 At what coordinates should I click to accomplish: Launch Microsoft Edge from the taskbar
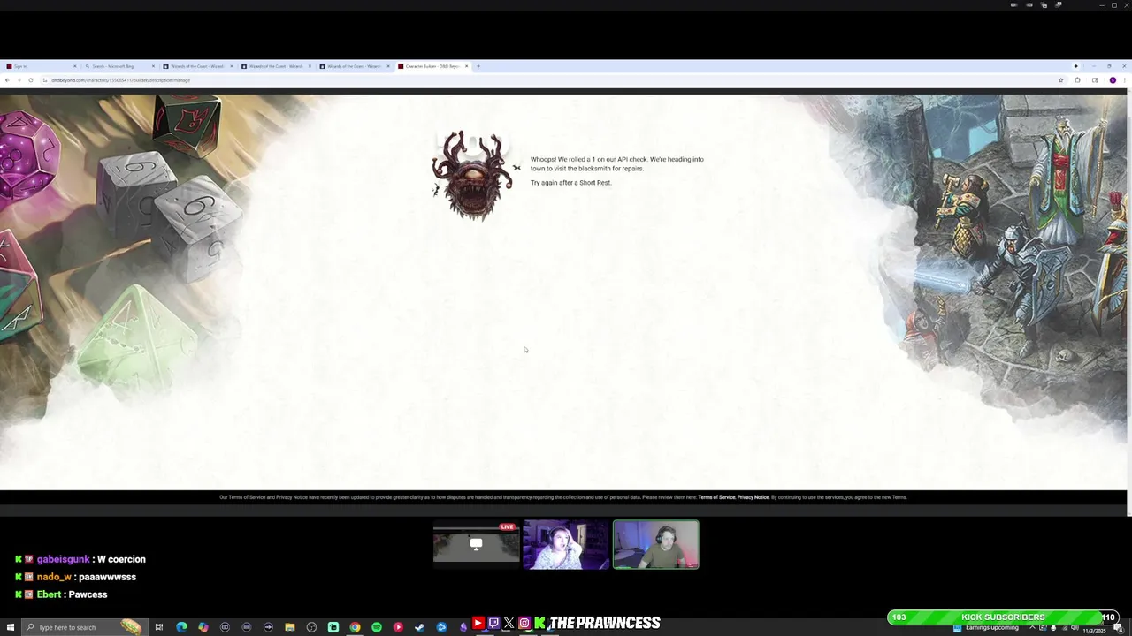(181, 627)
